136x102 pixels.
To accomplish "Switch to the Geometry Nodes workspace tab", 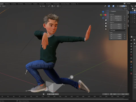I will point(65,4).
